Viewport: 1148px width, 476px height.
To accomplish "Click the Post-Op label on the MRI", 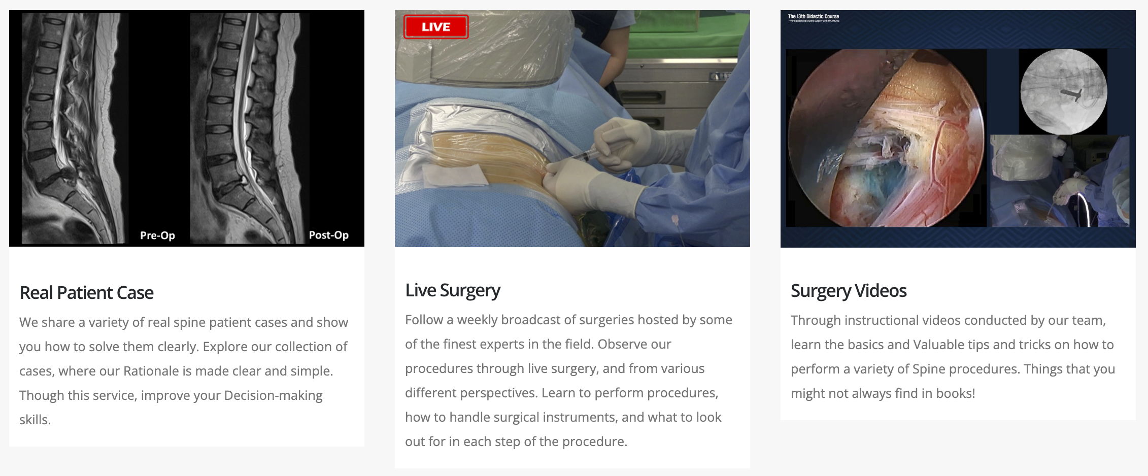I will [328, 235].
